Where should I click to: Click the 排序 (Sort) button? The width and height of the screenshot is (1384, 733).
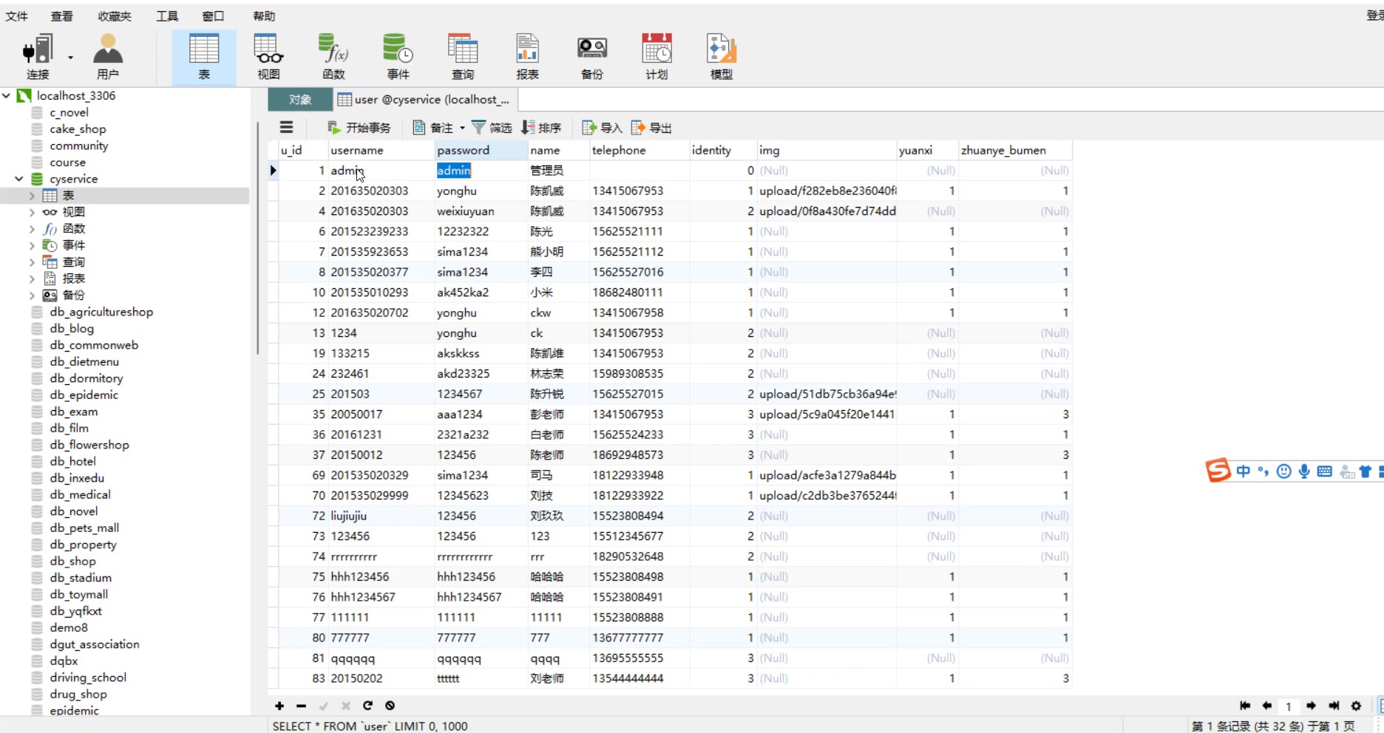point(541,128)
